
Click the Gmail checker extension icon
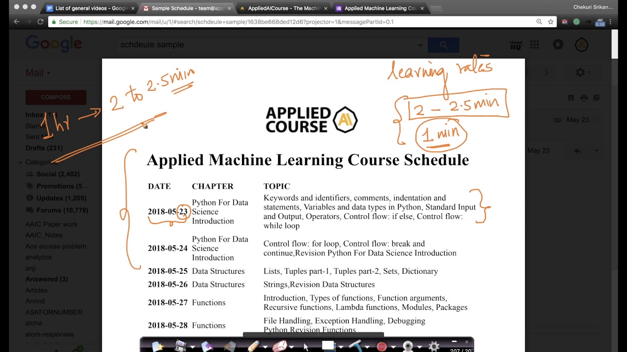click(565, 22)
